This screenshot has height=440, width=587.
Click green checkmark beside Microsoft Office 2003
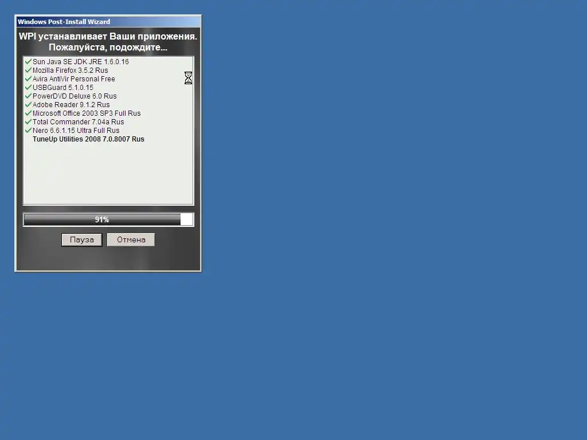[x=28, y=113]
